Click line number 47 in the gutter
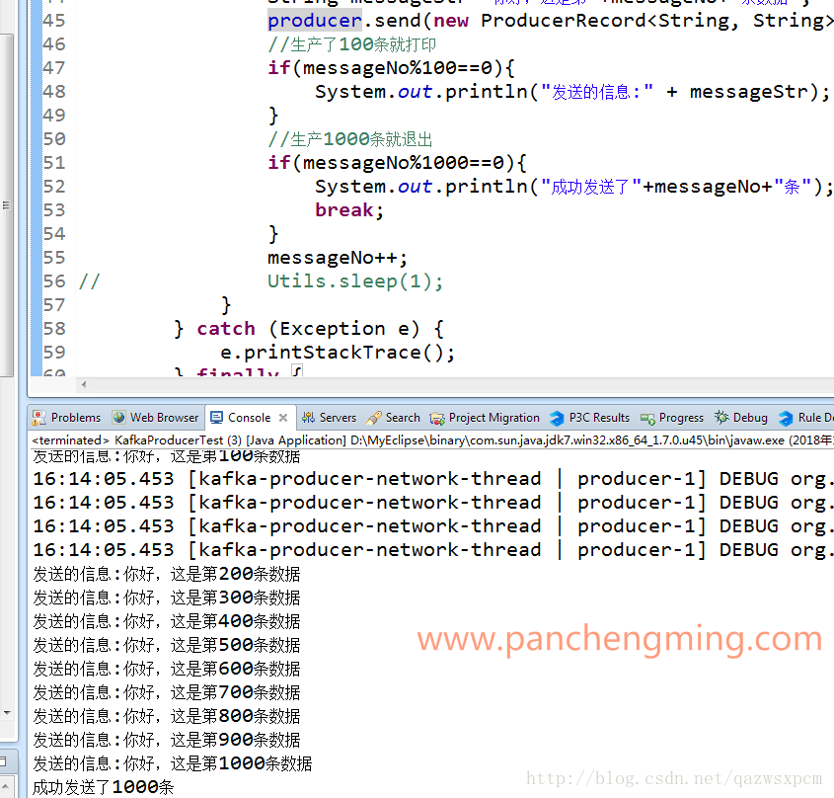The height and width of the screenshot is (798, 834). click(54, 68)
